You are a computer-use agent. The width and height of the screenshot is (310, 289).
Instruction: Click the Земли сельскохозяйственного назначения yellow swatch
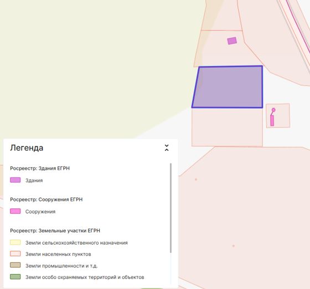pos(15,242)
